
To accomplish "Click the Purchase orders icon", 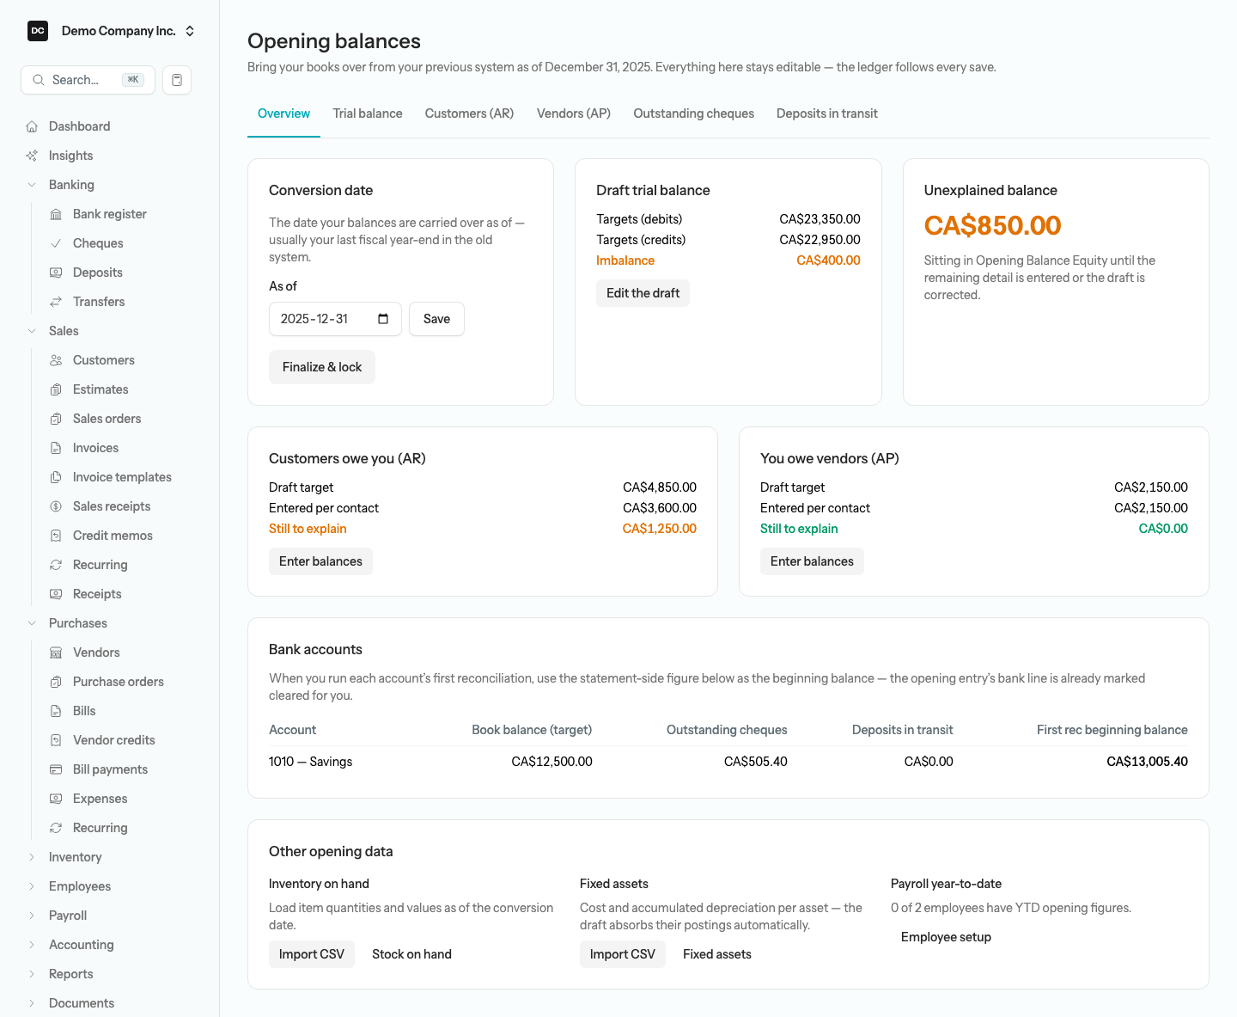I will point(56,682).
